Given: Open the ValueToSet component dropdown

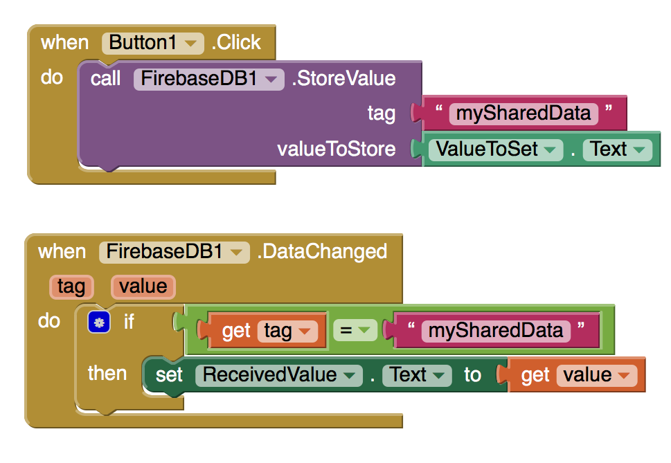Looking at the screenshot, I should (496, 149).
